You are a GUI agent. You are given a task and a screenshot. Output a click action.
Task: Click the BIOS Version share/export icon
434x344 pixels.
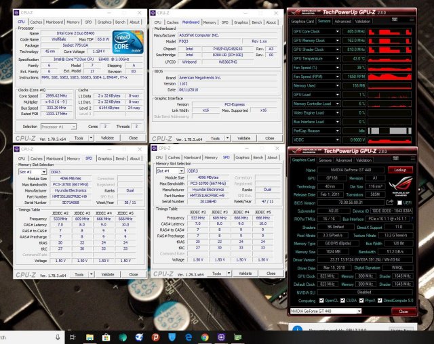[x=390, y=202]
